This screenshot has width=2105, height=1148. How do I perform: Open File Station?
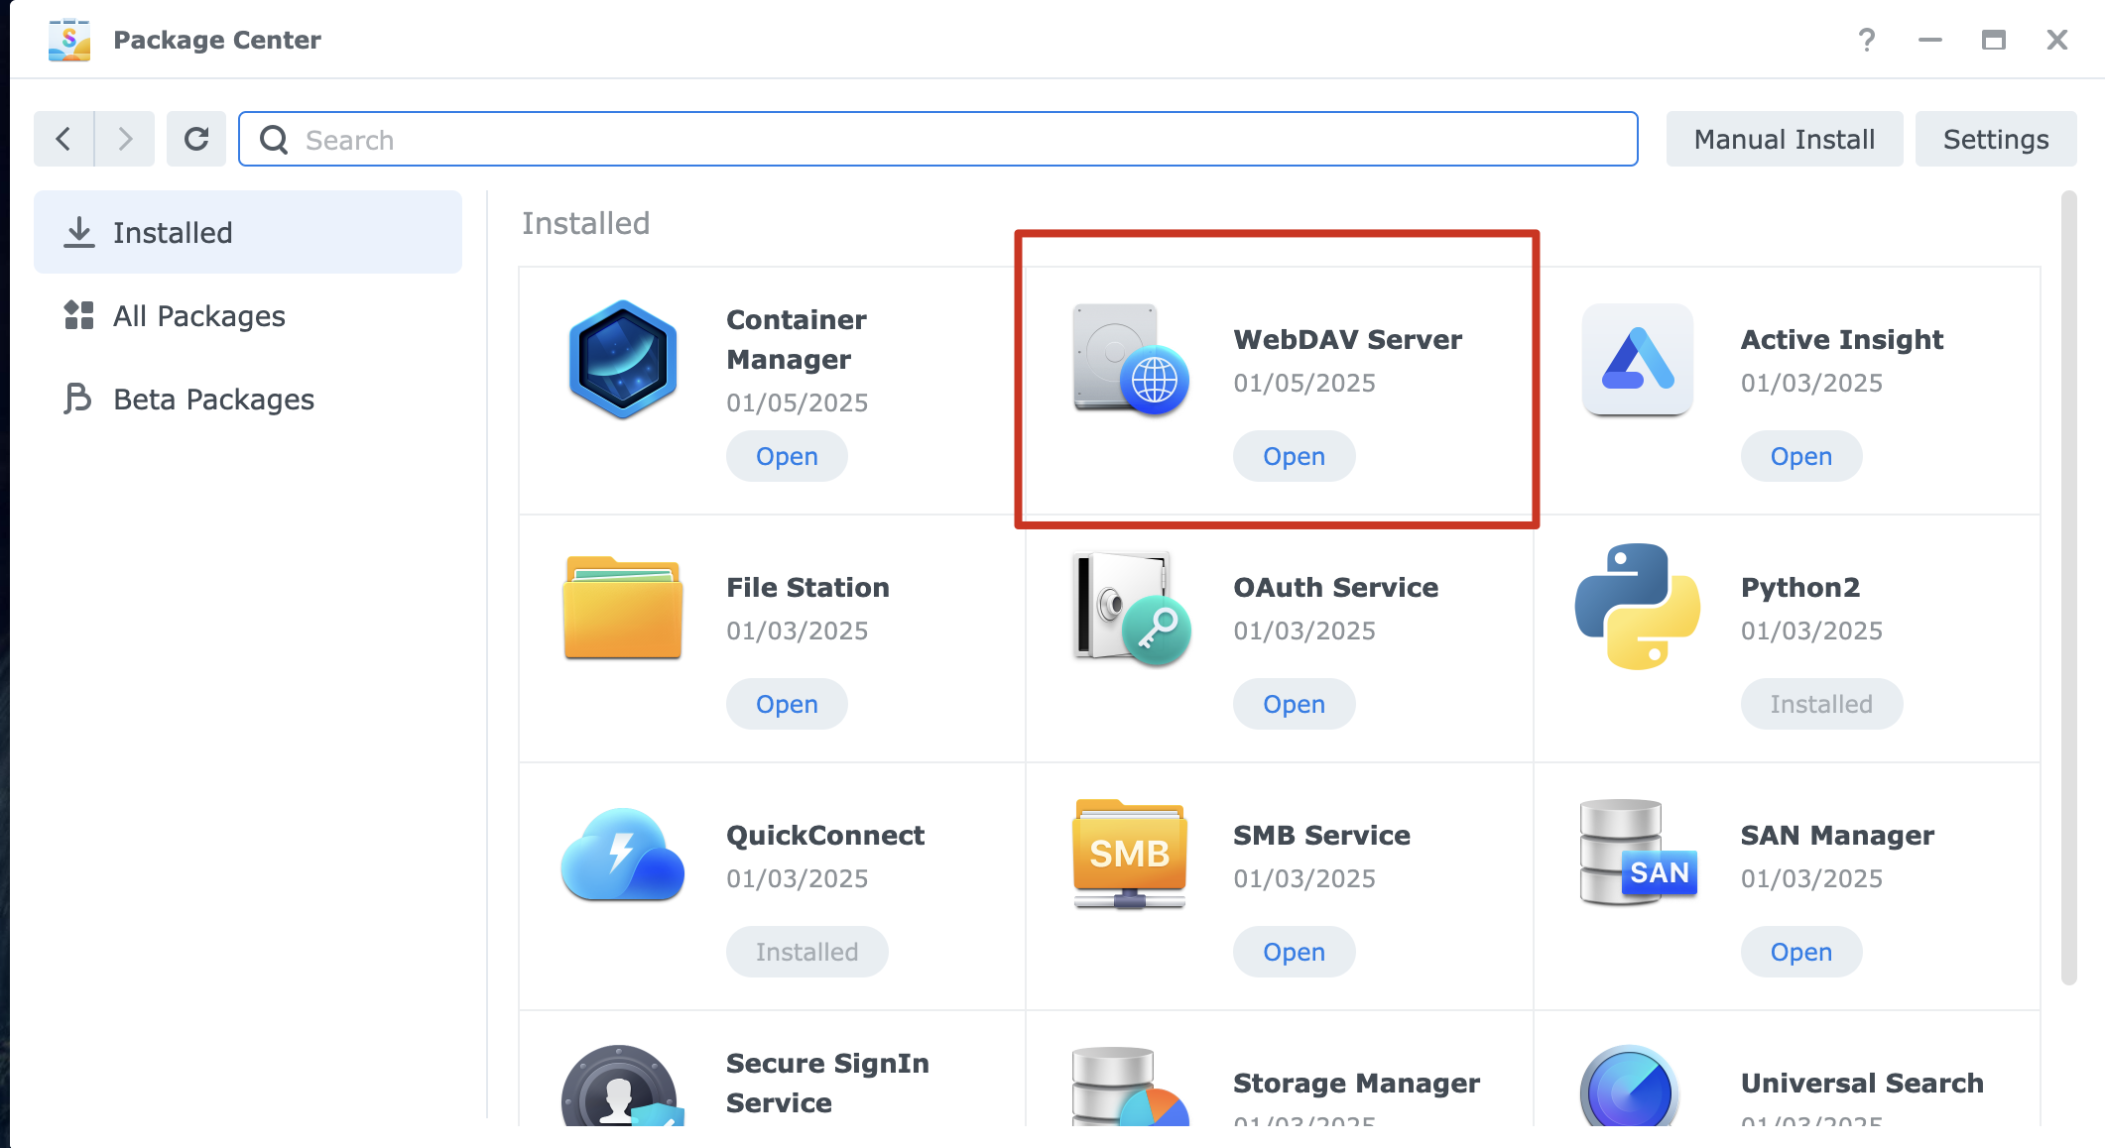pos(787,704)
